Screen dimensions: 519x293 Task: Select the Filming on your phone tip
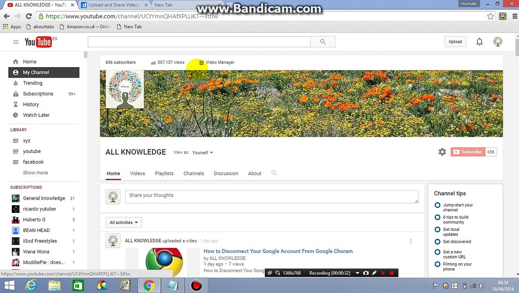[453, 266]
